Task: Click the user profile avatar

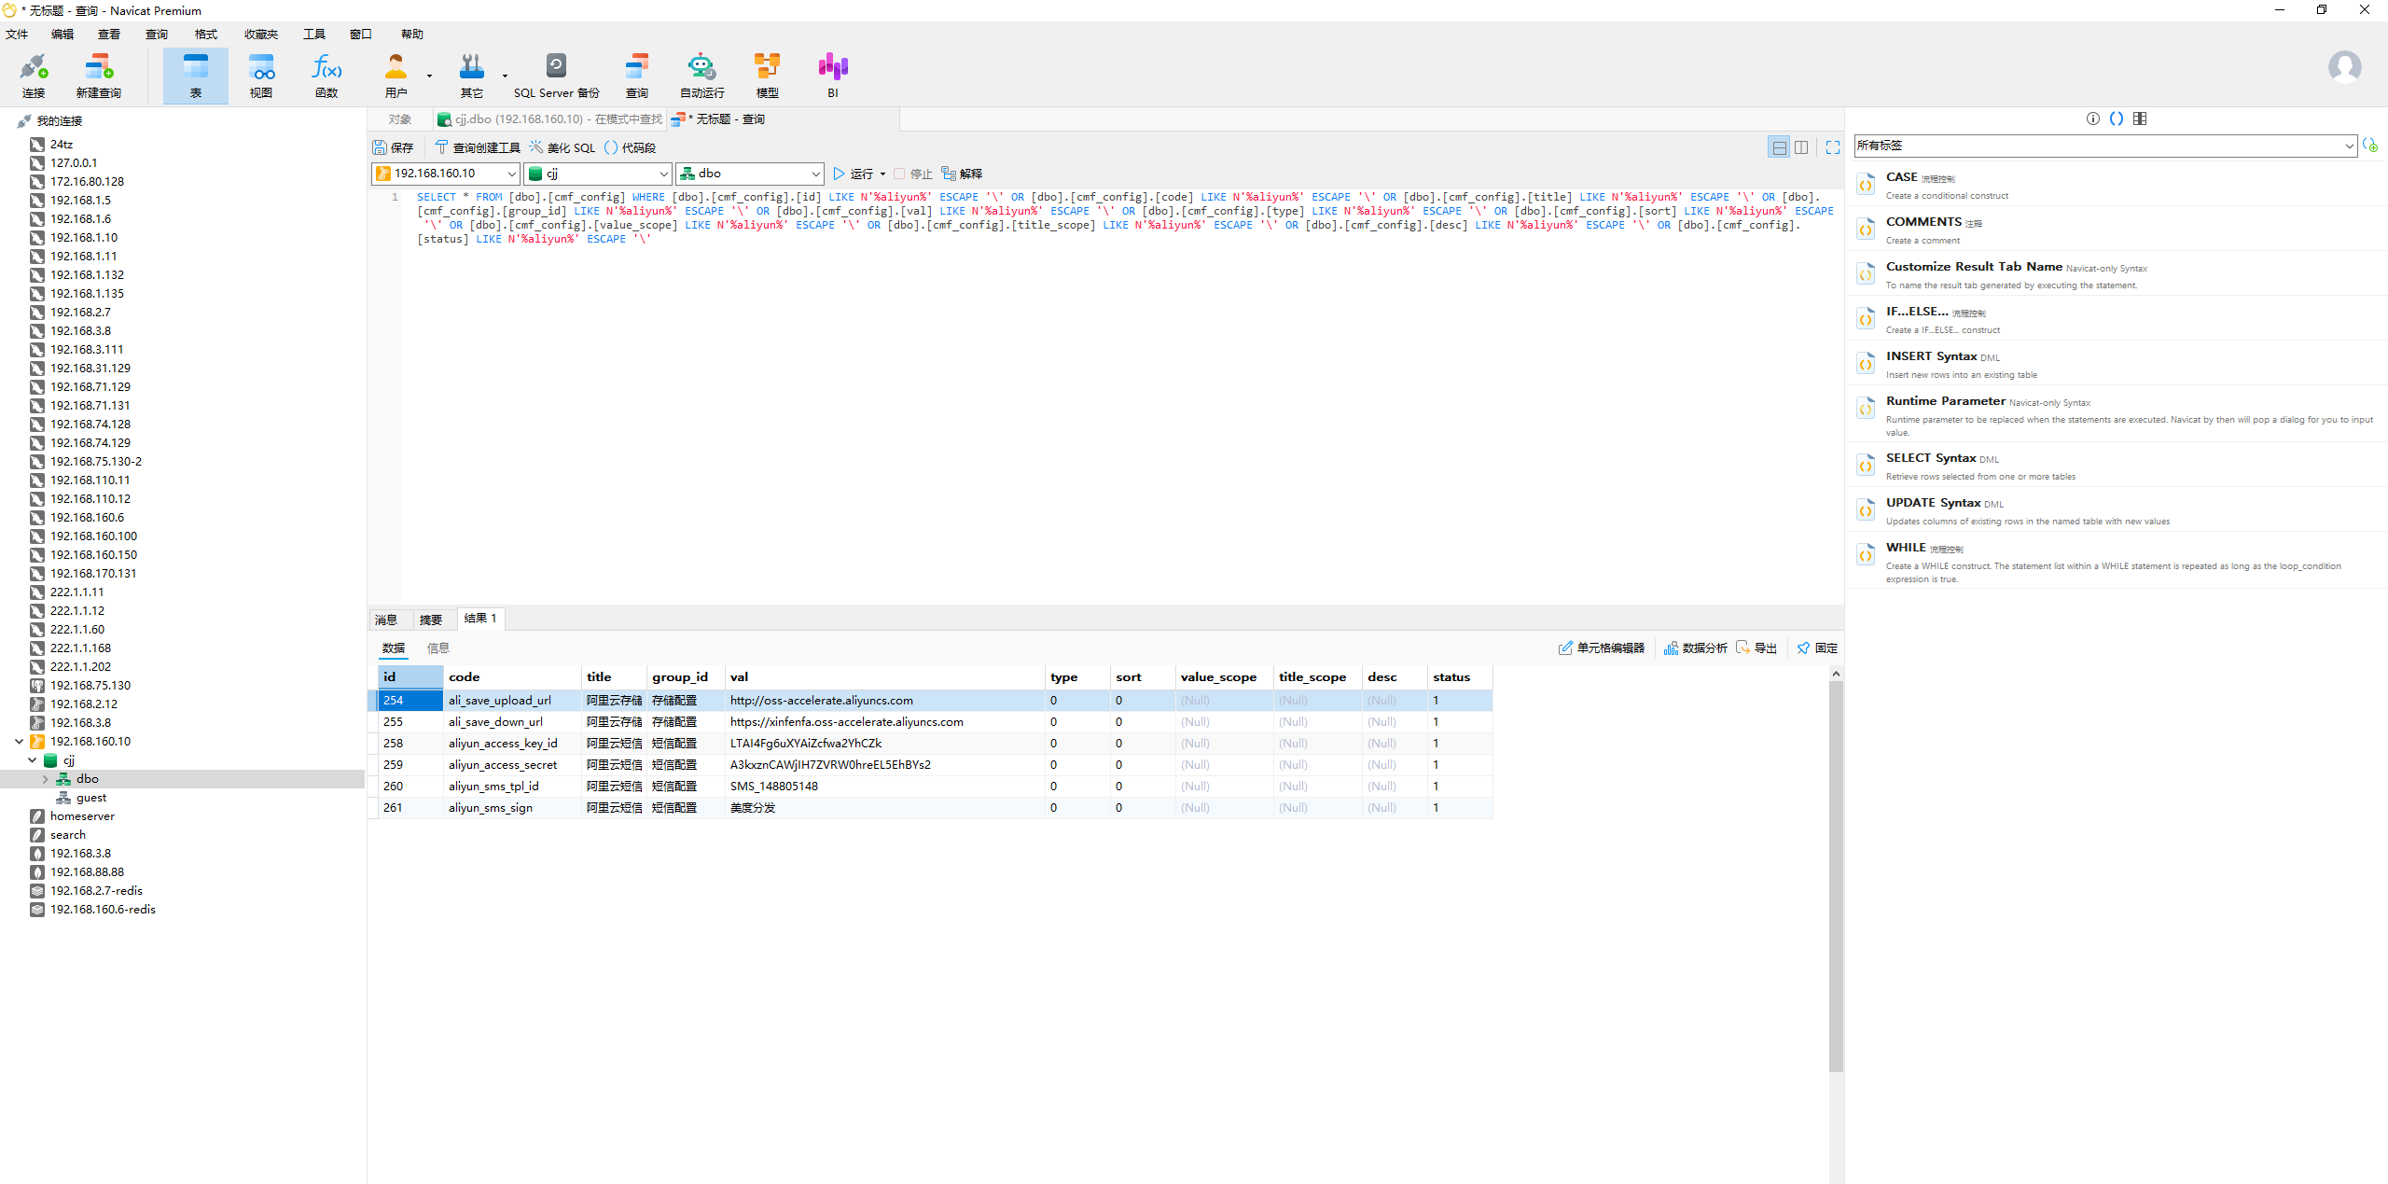Action: tap(2344, 67)
